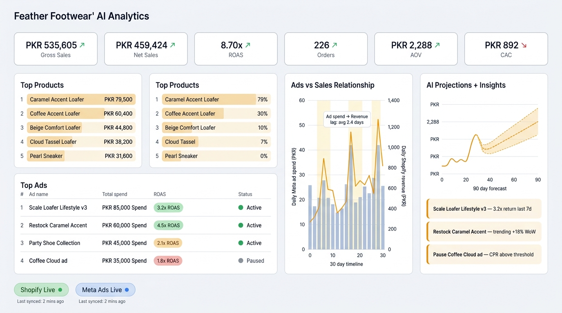Select the Party Shoe Collection ad name
Image resolution: width=562 pixels, height=313 pixels.
[x=55, y=243]
